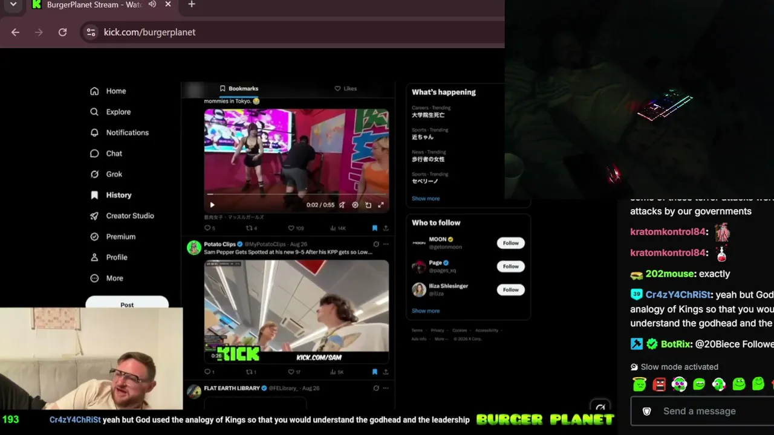Open site information icon in address bar
The image size is (774, 435).
click(91, 32)
